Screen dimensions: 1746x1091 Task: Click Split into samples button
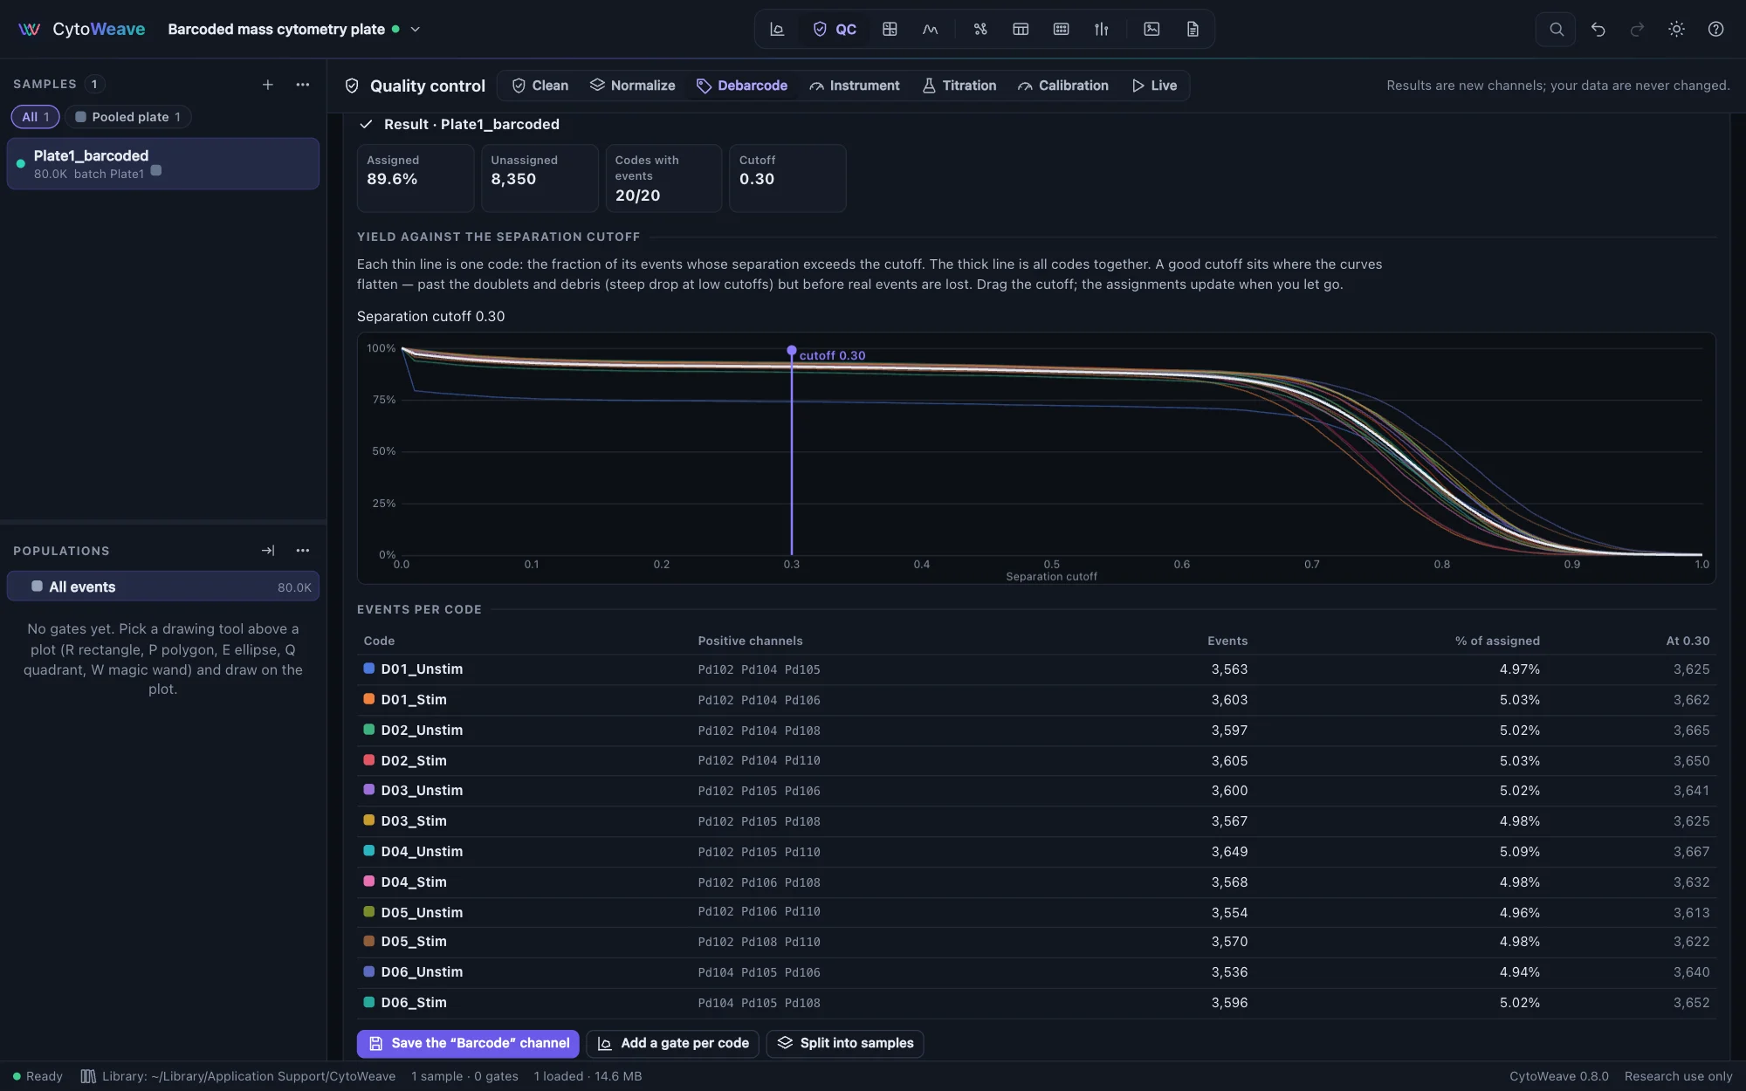pos(845,1043)
